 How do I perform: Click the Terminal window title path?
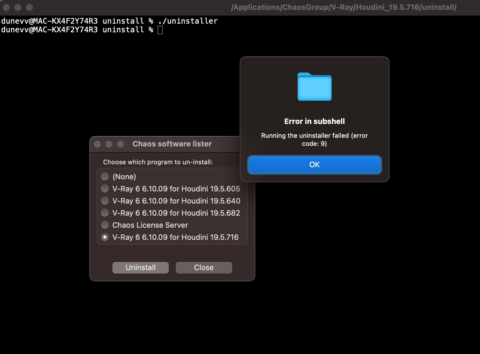click(344, 7)
